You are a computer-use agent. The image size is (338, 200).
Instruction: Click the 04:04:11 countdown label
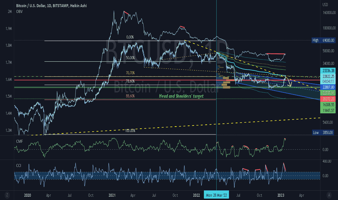[328, 81]
